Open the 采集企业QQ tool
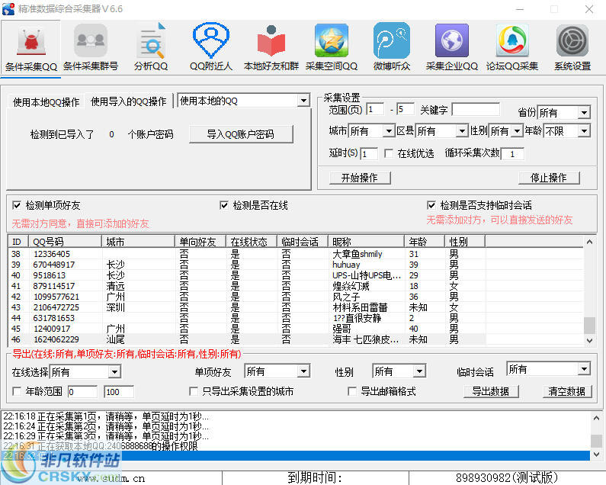 [x=452, y=47]
